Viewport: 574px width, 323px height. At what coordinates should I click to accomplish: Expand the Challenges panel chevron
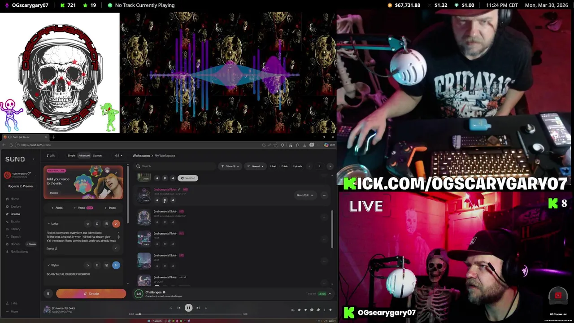point(330,294)
